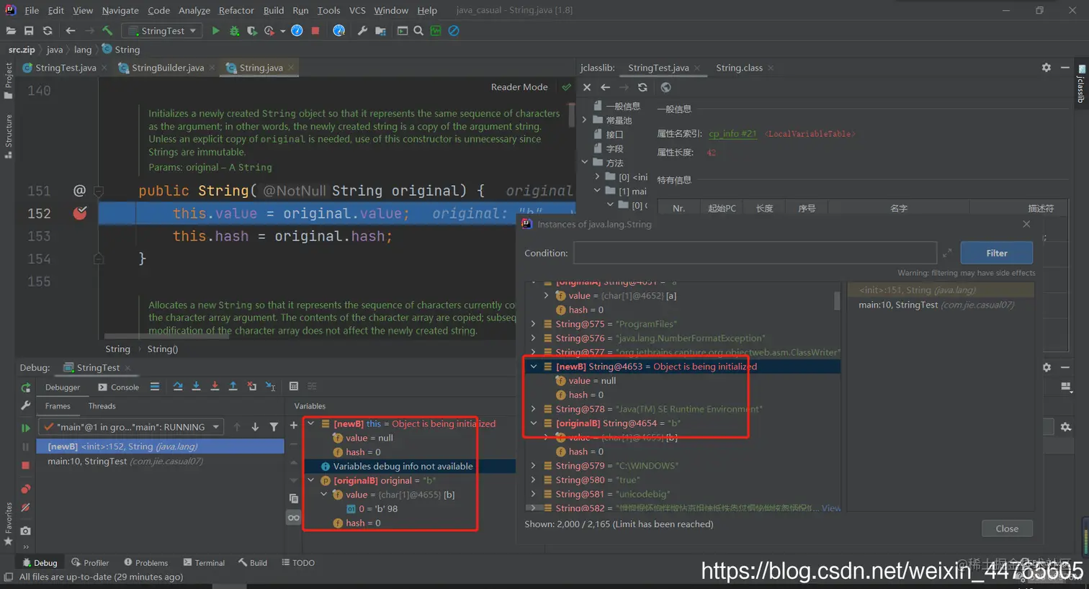1089x589 pixels.
Task: Click View Breakpoints double red circle icon
Action: (x=26, y=489)
